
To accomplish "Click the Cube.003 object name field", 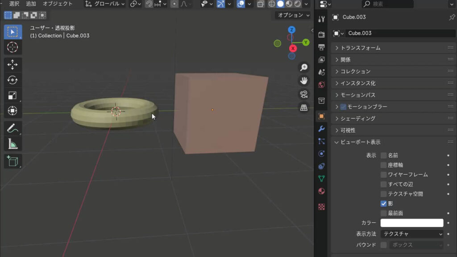I will pyautogui.click(x=400, y=33).
